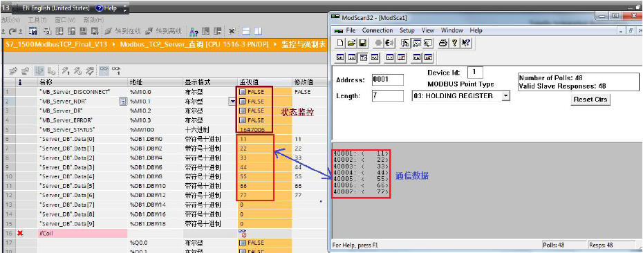The width and height of the screenshot is (643, 253).
Task: Click the 地址 column header
Action: (x=155, y=82)
